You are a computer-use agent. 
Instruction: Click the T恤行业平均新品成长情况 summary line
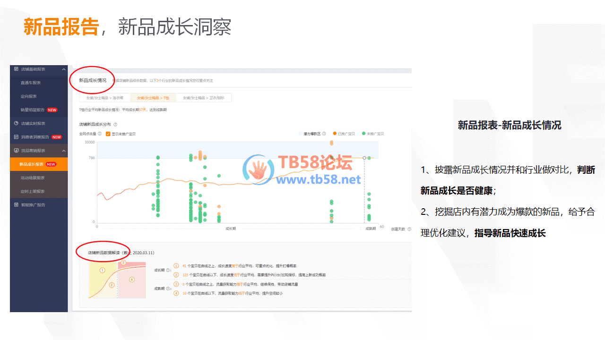[x=123, y=110]
